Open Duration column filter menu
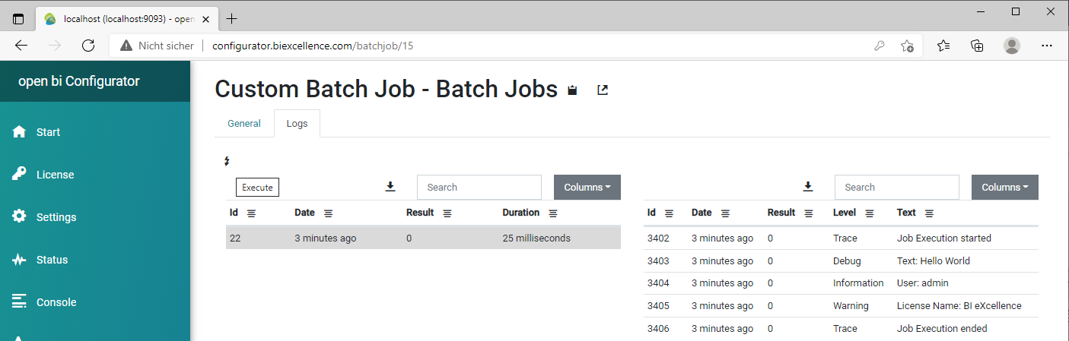The height and width of the screenshot is (341, 1069). pyautogui.click(x=553, y=213)
